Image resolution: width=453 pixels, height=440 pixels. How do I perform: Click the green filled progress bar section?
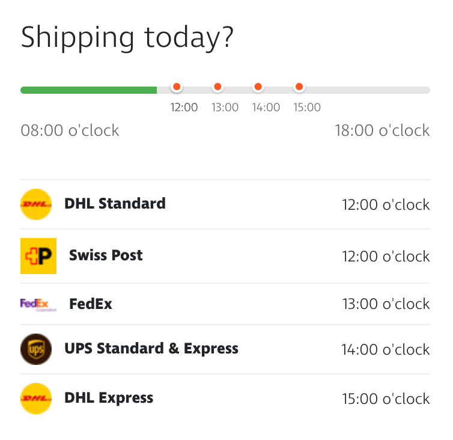(x=89, y=90)
